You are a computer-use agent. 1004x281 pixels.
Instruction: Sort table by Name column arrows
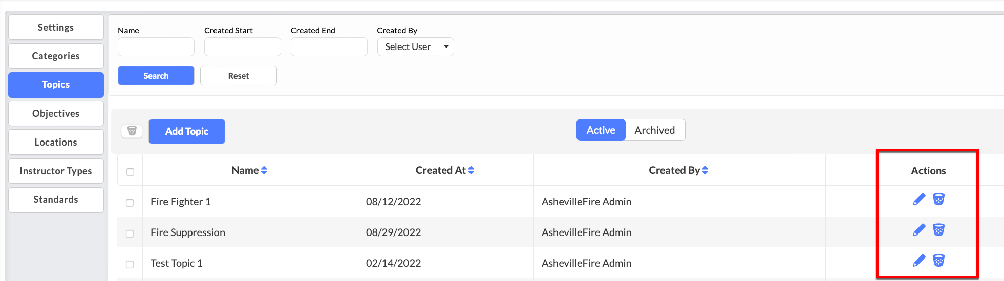click(264, 170)
